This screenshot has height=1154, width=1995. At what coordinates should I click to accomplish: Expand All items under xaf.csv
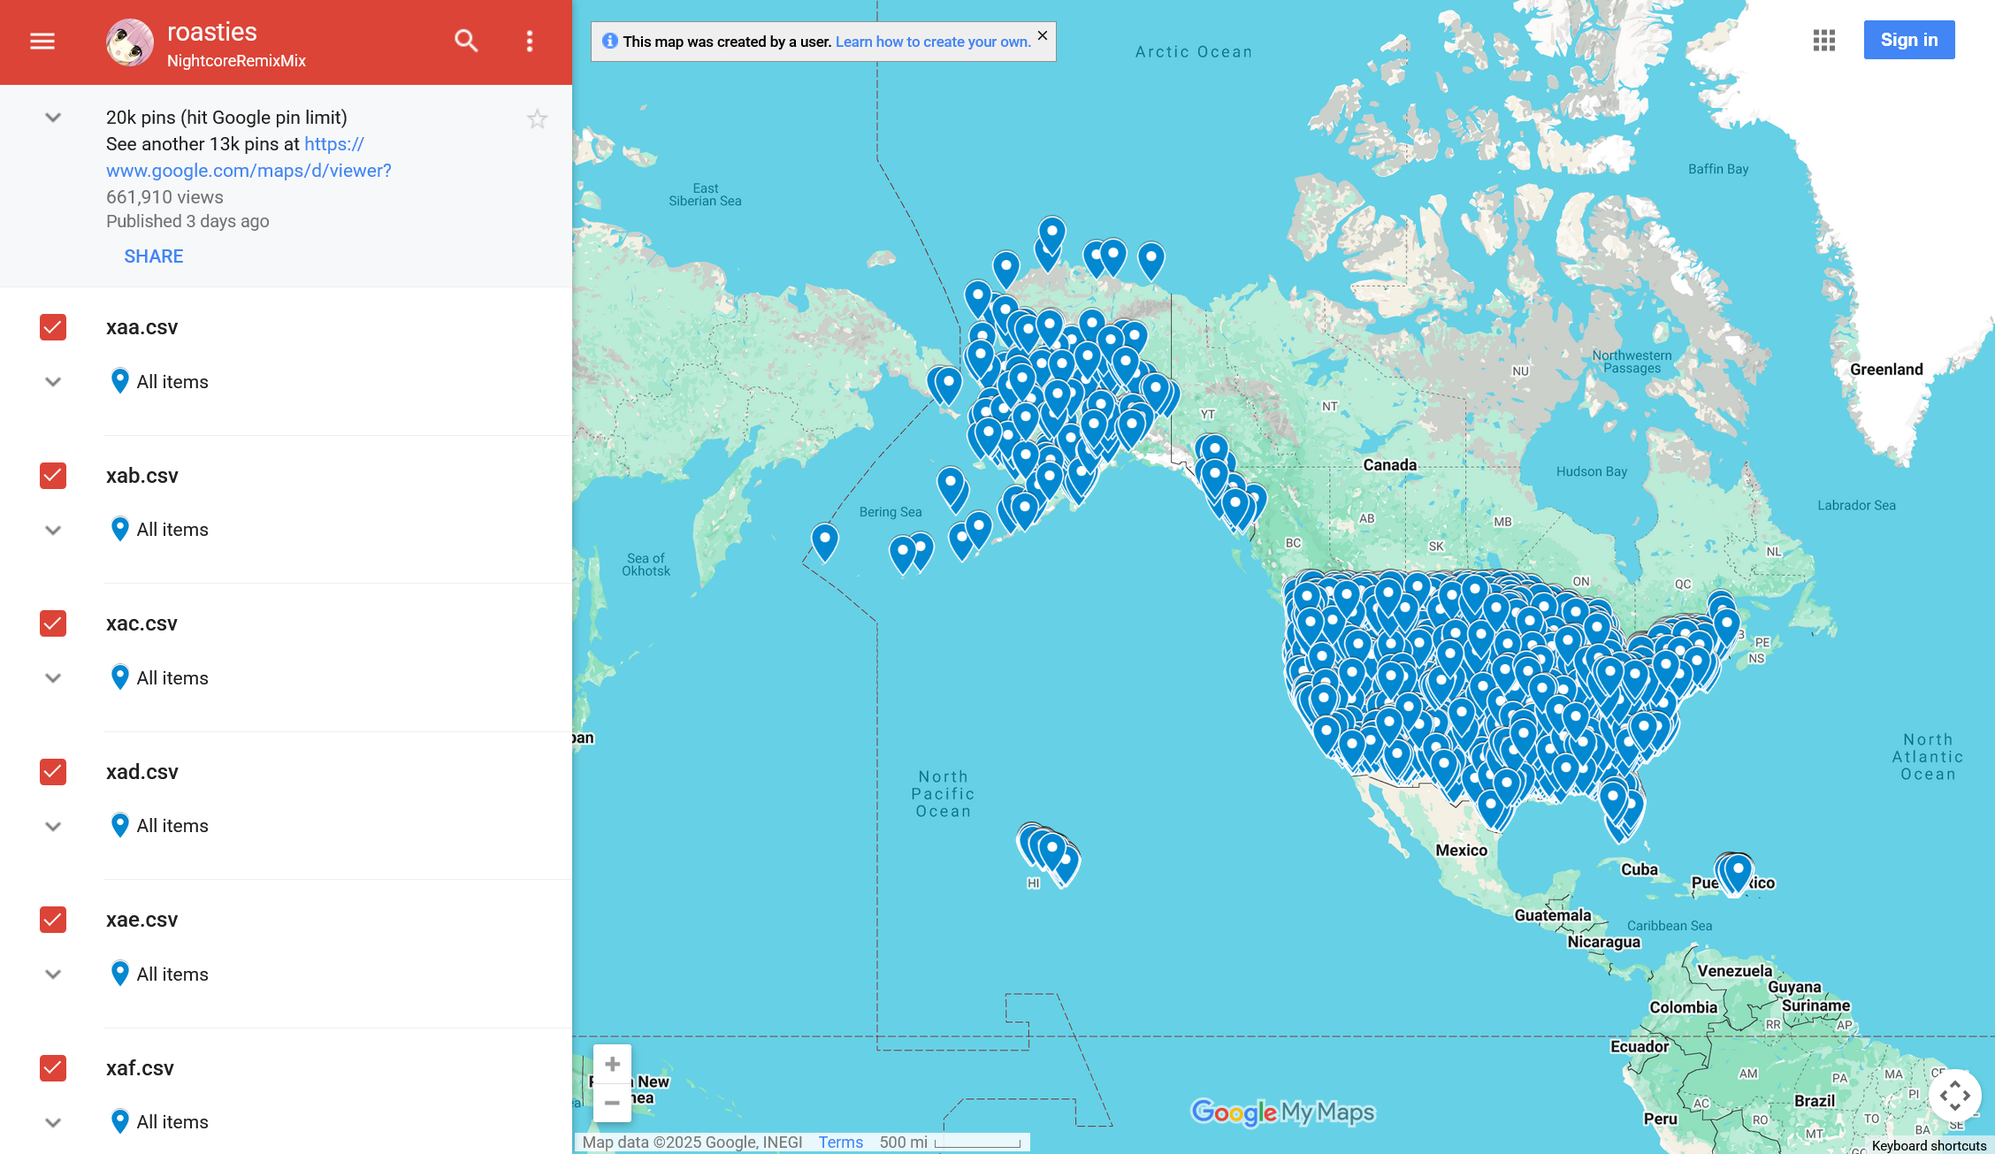[53, 1122]
